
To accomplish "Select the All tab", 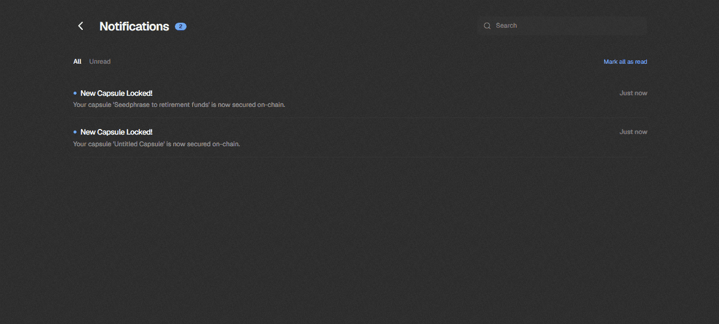I will [x=77, y=61].
